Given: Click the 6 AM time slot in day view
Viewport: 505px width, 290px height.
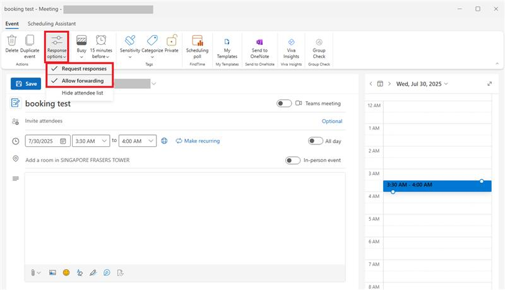Looking at the screenshot, I should pyautogui.click(x=437, y=248).
